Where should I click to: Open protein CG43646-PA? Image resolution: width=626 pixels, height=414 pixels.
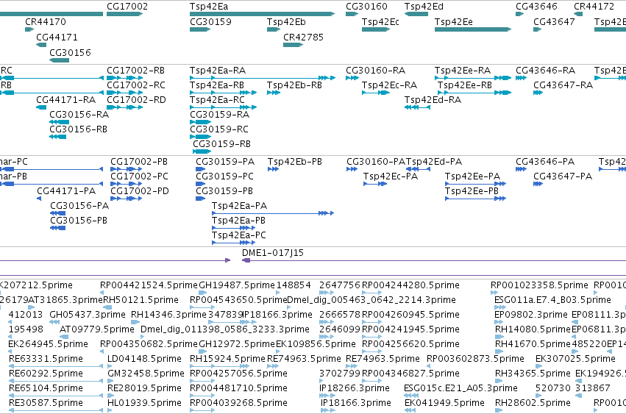[x=545, y=162]
